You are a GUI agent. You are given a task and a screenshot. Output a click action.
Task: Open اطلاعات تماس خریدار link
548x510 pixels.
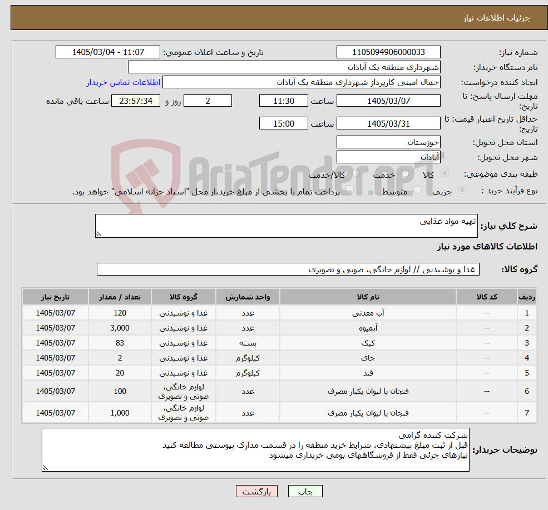[124, 82]
